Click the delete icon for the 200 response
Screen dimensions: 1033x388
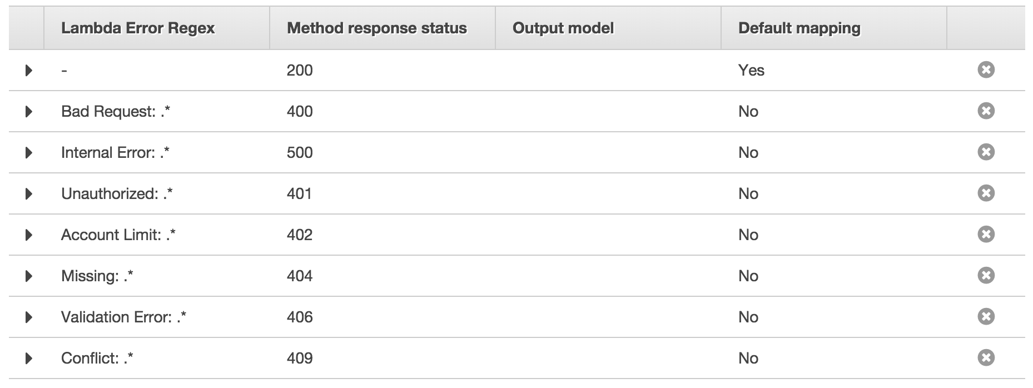pyautogui.click(x=986, y=70)
